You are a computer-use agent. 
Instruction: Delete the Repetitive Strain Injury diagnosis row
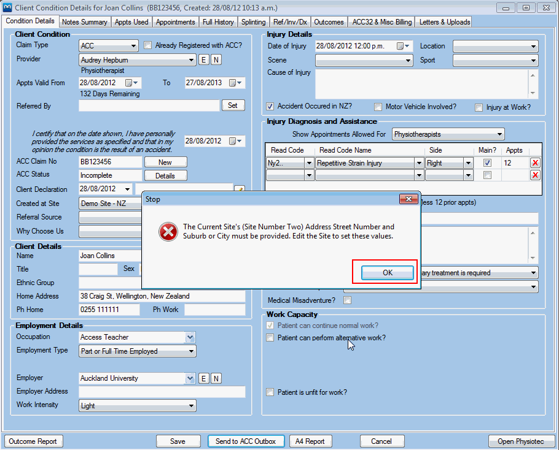(535, 163)
